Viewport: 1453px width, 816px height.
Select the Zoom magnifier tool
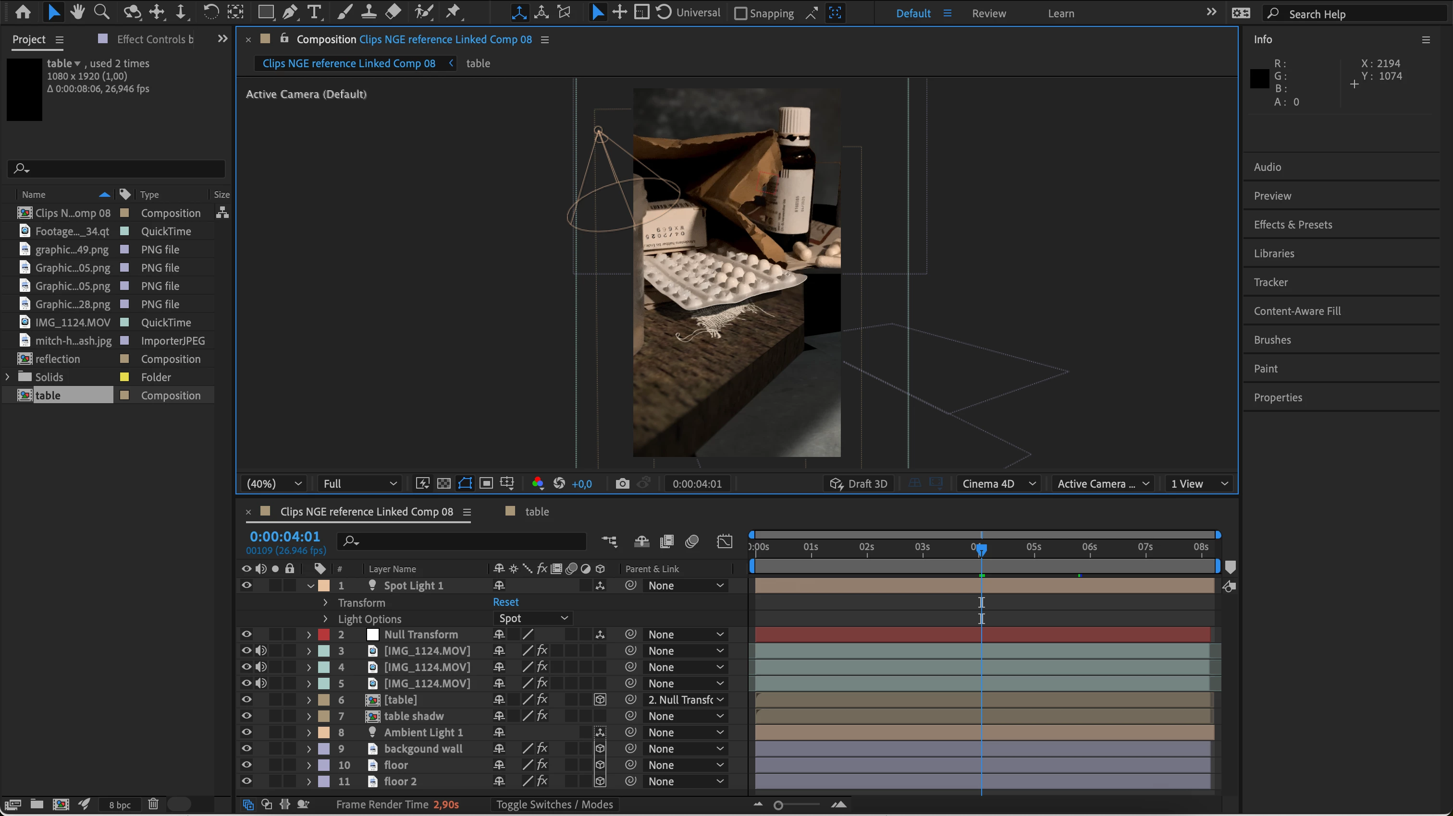point(101,12)
